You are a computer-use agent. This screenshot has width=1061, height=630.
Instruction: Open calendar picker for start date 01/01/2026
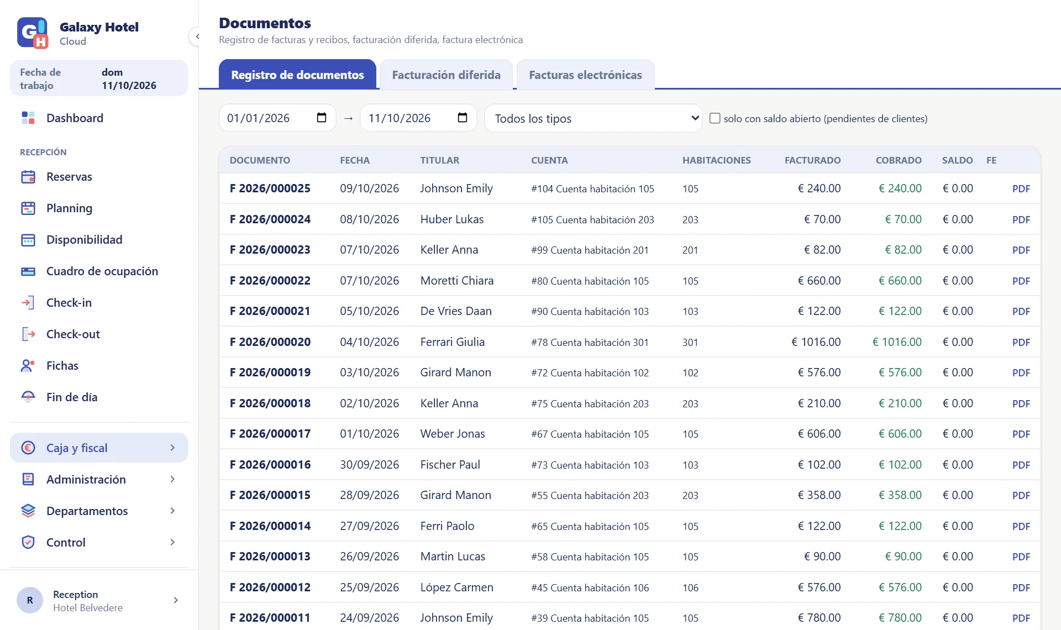coord(322,118)
